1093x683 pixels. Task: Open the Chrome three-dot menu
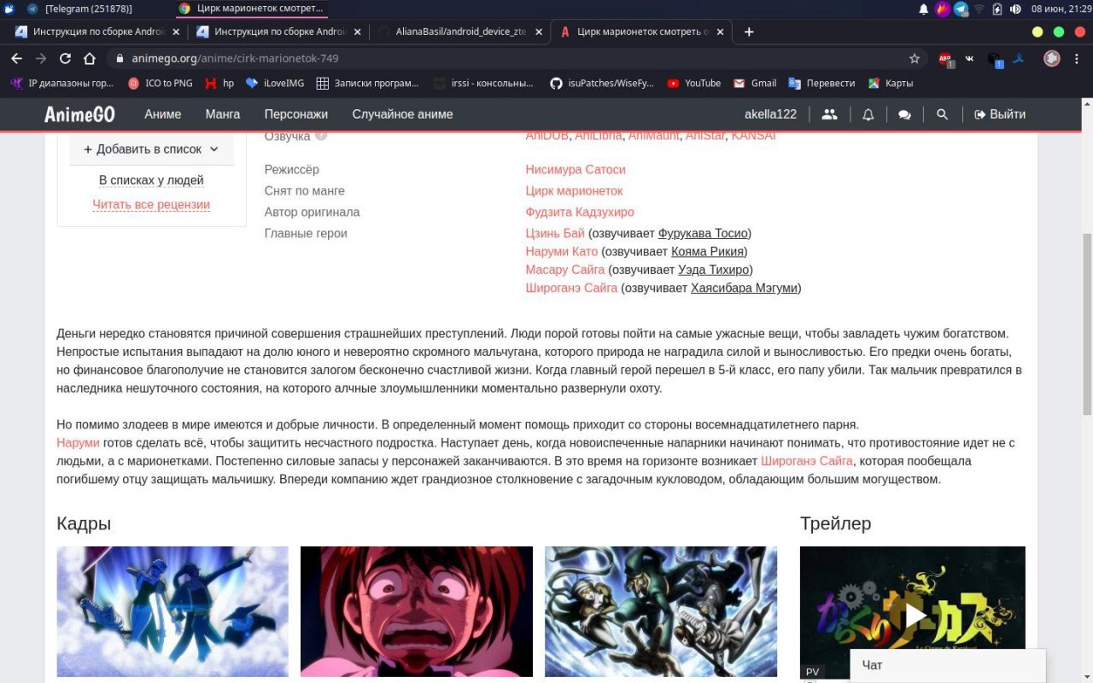[1077, 59]
